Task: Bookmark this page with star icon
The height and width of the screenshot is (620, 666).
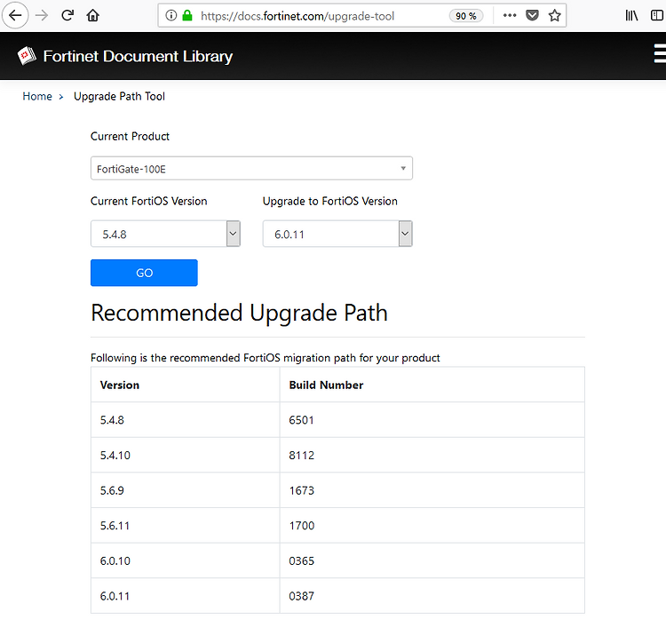Action: click(554, 16)
